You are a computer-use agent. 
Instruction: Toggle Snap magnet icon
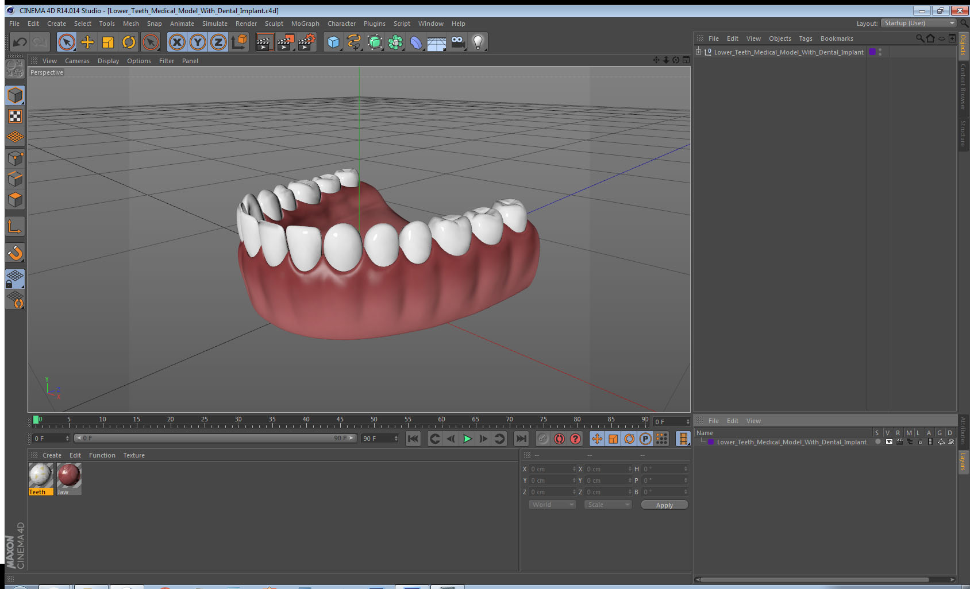click(x=15, y=253)
